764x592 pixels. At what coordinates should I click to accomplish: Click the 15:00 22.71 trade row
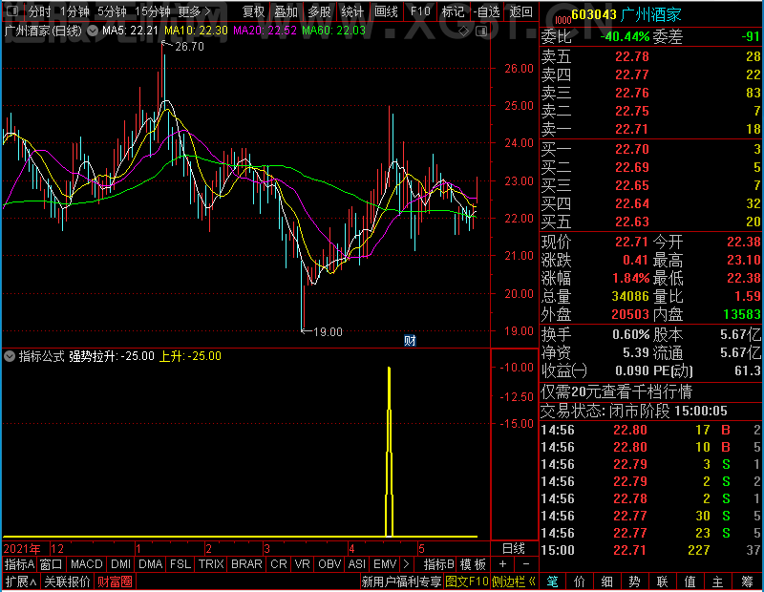[651, 550]
